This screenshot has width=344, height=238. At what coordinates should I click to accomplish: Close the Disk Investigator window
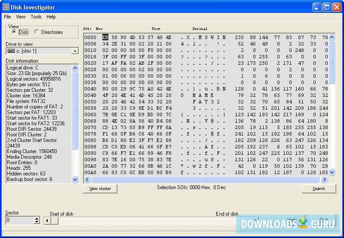pos(337,7)
